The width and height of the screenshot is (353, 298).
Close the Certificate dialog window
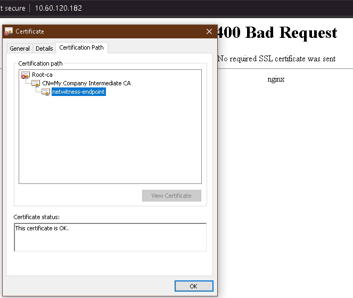tap(209, 31)
